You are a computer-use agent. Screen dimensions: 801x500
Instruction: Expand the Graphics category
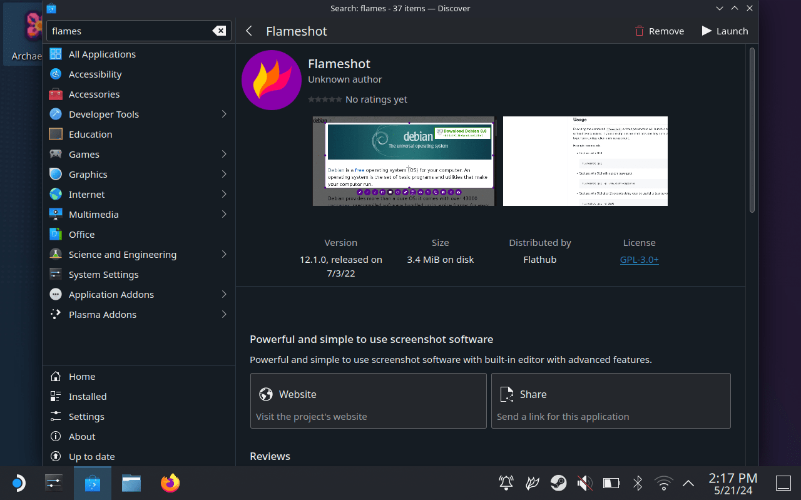pyautogui.click(x=224, y=174)
